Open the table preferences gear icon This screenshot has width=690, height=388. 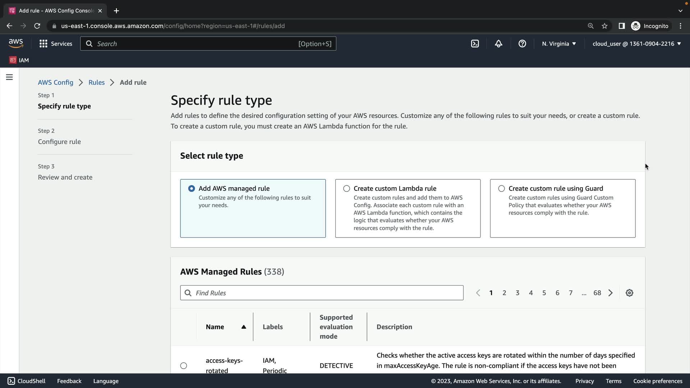(x=629, y=293)
